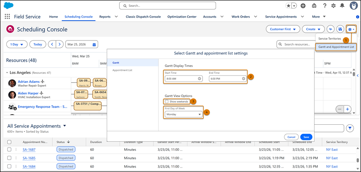This screenshot has height=172, width=361.
Task: Open Classic Dispatch Console tab
Action: click(x=143, y=17)
